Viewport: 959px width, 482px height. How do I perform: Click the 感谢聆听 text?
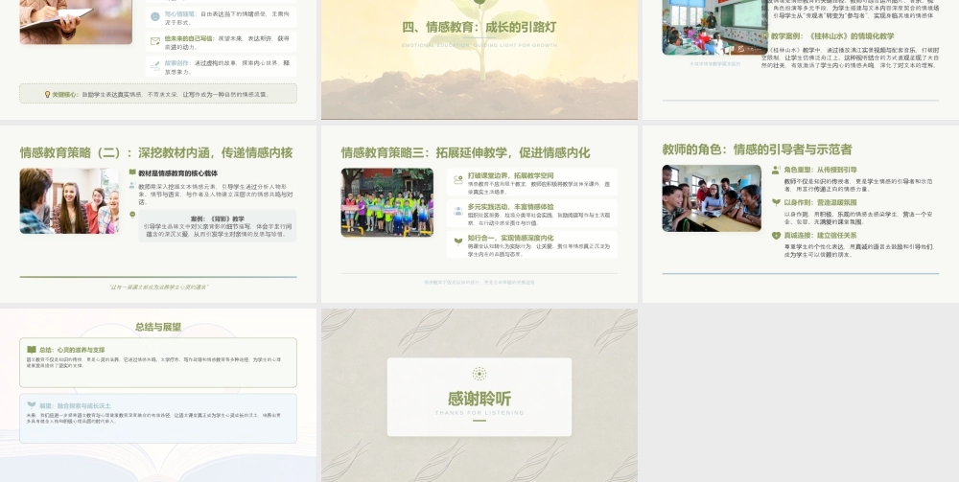point(479,399)
